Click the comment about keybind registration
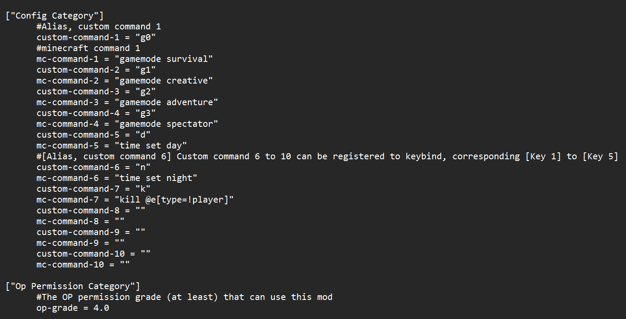 point(327,157)
